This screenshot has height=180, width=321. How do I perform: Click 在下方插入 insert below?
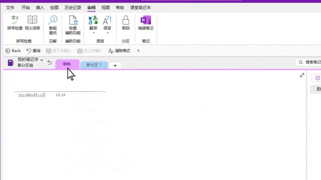coord(59,50)
